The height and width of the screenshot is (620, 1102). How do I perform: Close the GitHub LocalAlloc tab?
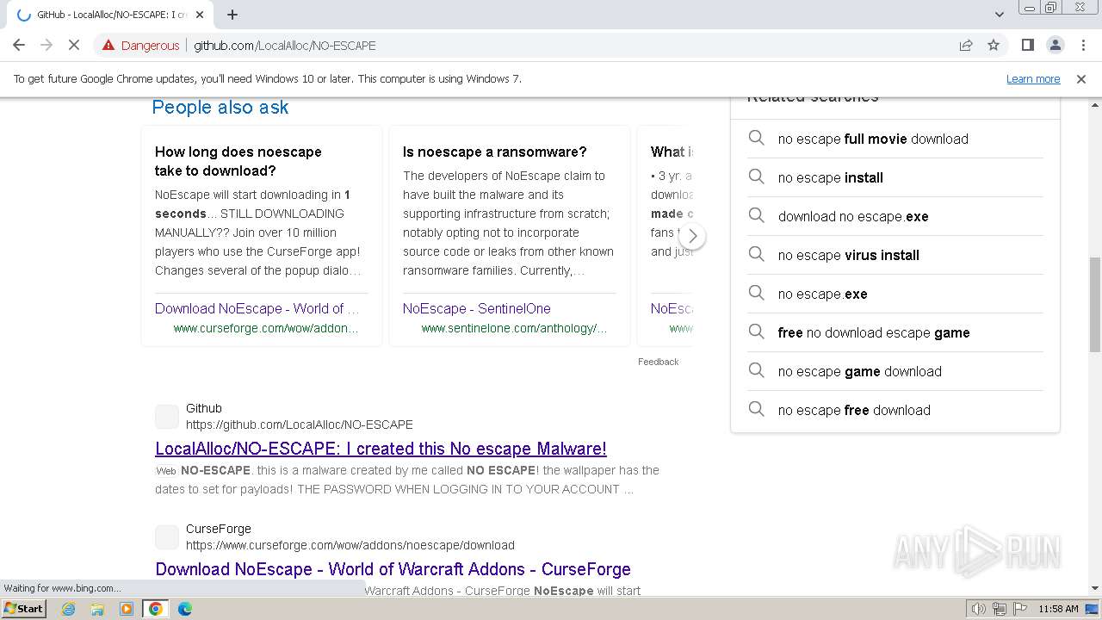[x=200, y=15]
